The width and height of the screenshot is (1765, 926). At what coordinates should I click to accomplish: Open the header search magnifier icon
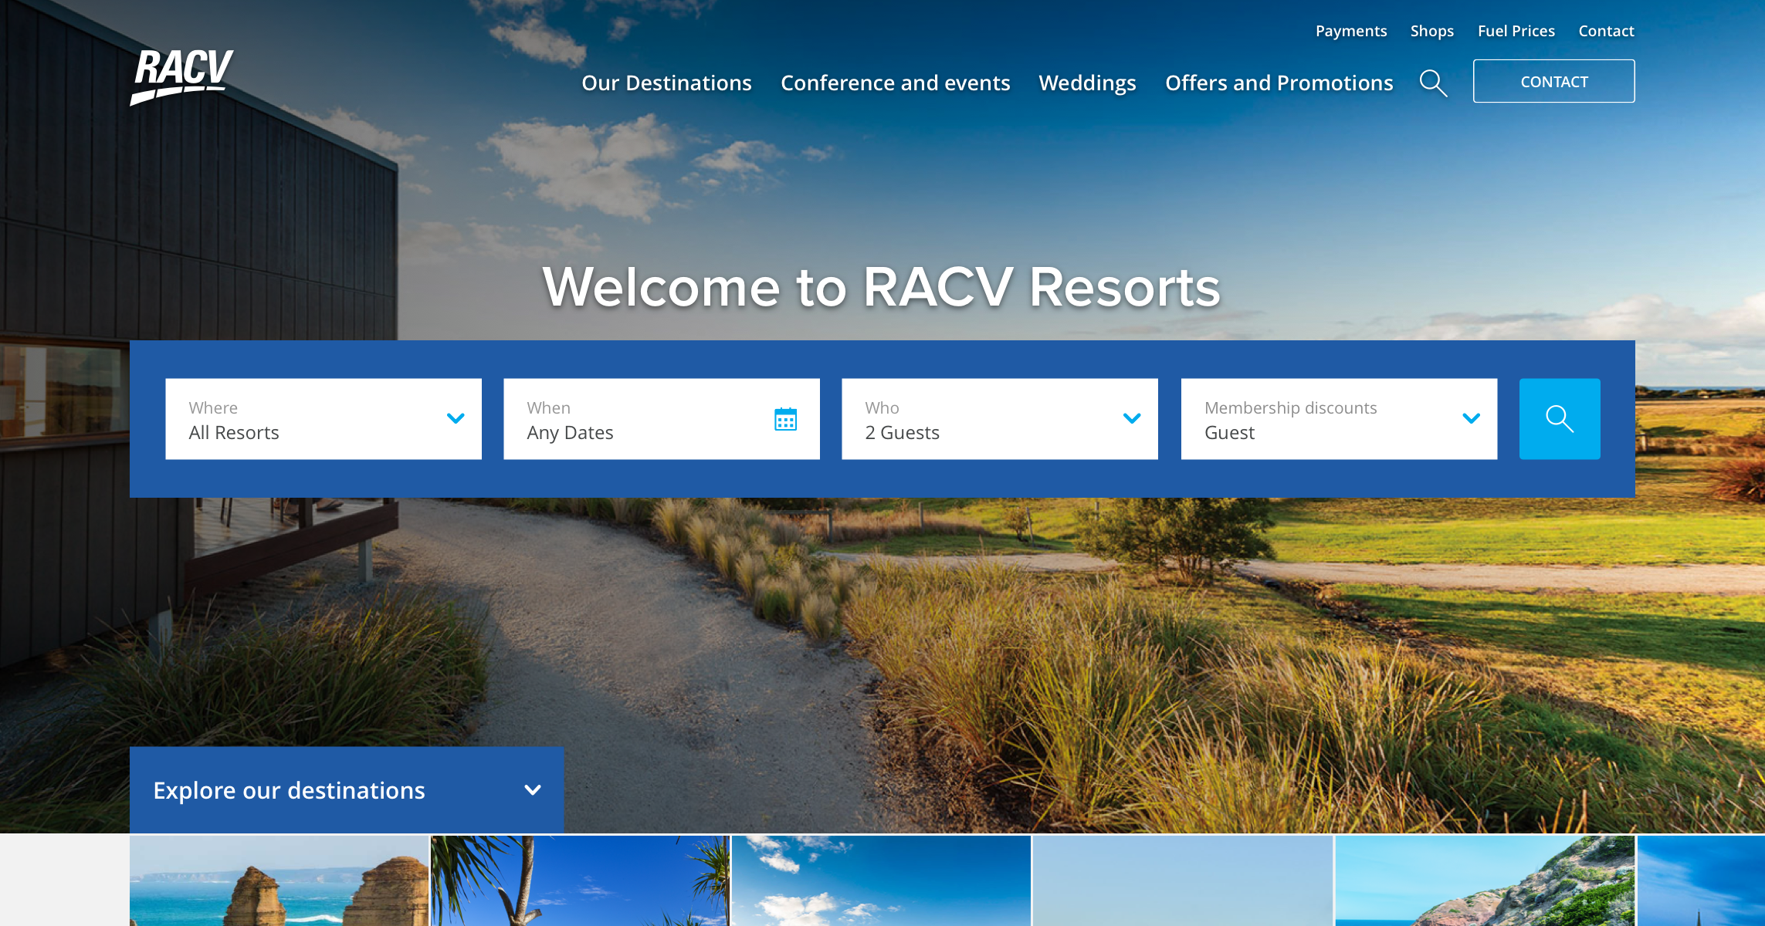pos(1433,83)
